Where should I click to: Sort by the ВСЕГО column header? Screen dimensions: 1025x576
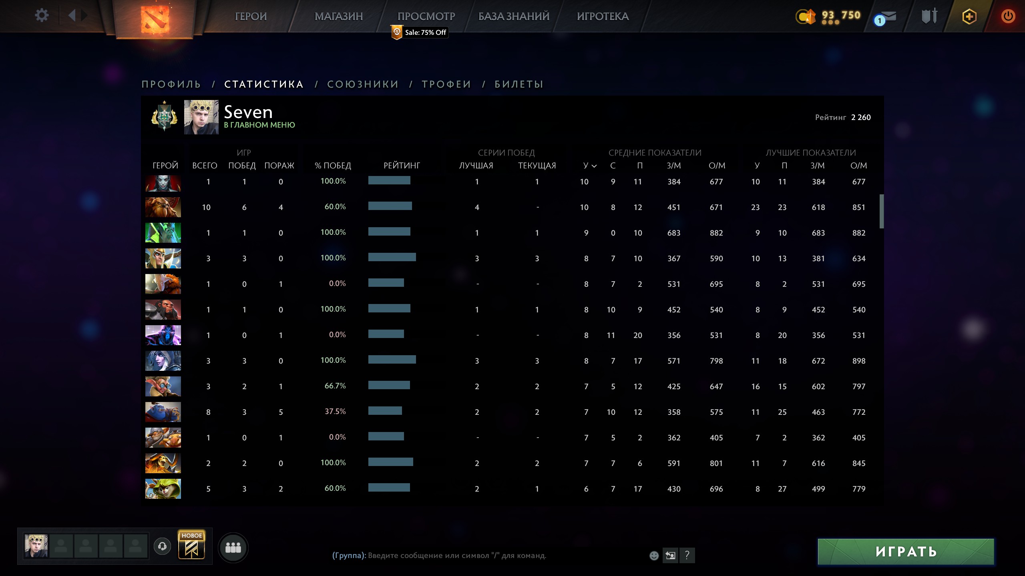coord(205,166)
